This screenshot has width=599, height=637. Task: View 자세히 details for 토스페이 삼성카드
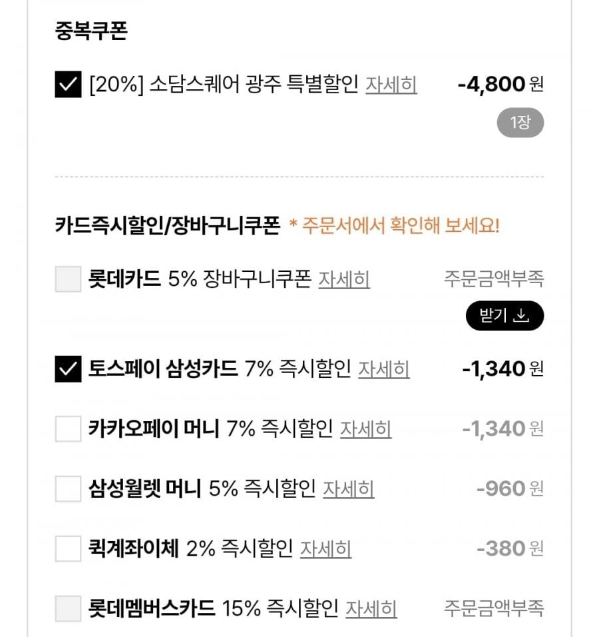(x=384, y=369)
